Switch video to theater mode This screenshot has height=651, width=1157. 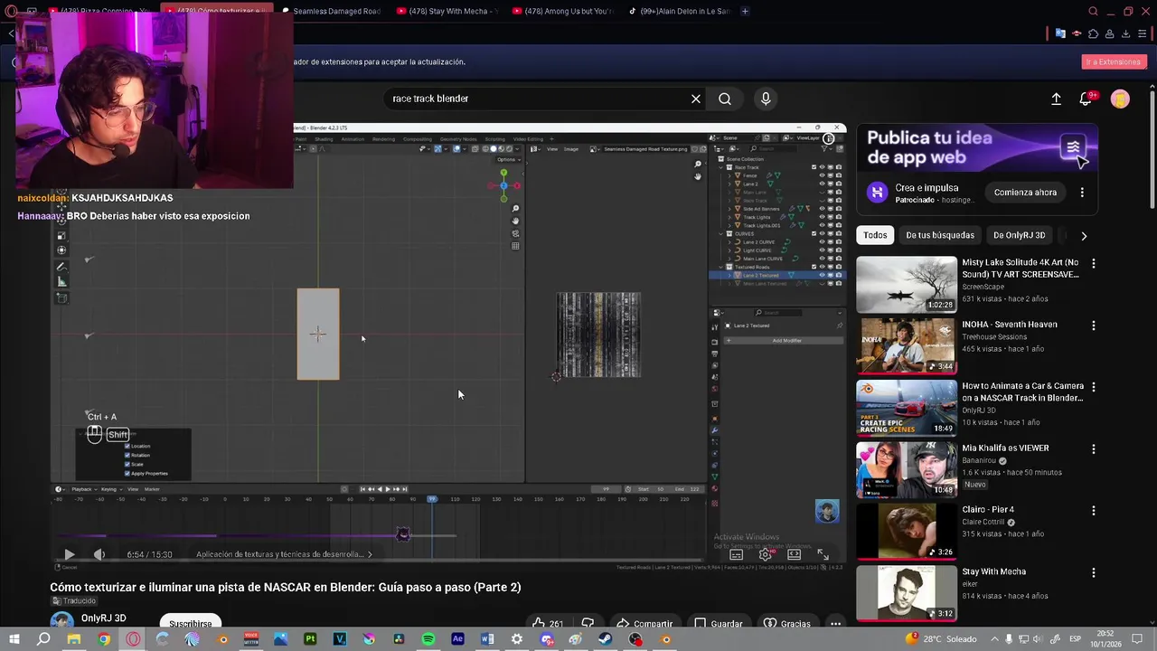click(x=794, y=554)
